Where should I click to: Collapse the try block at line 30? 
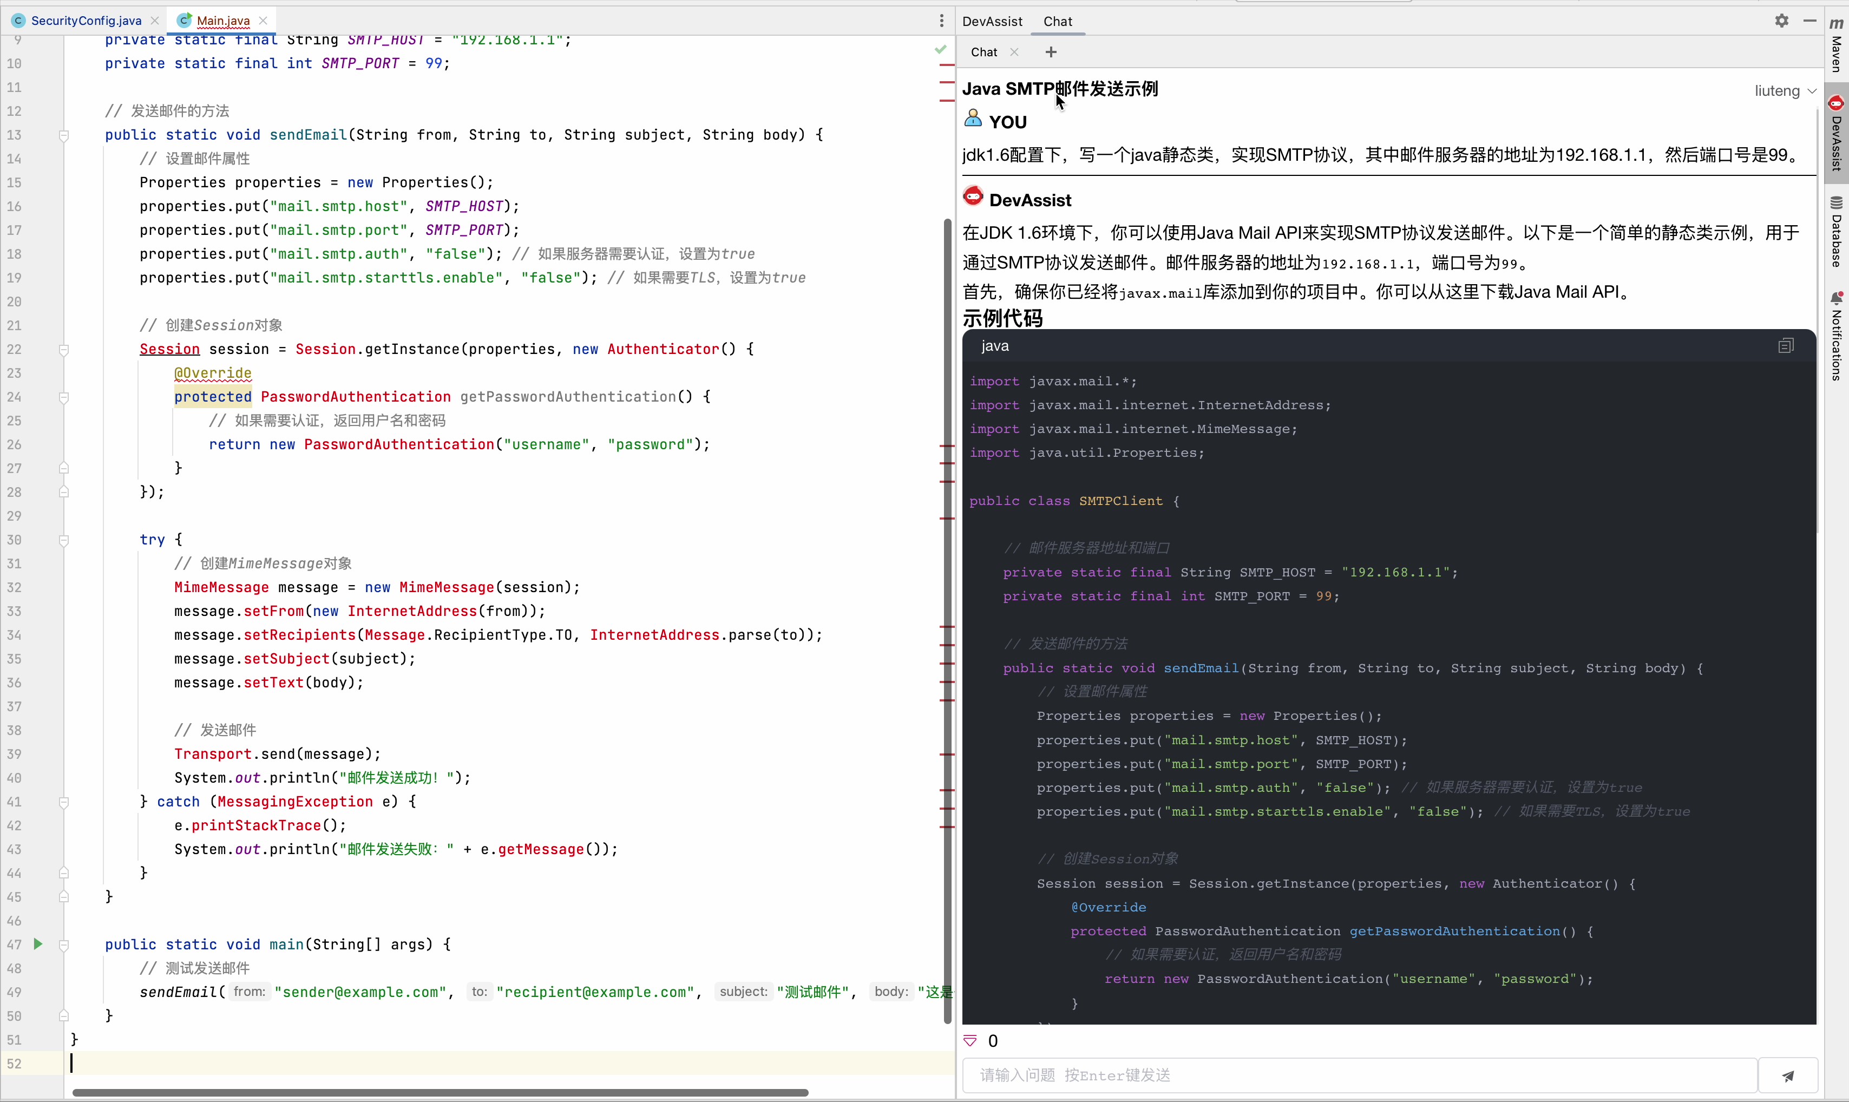pyautogui.click(x=64, y=540)
